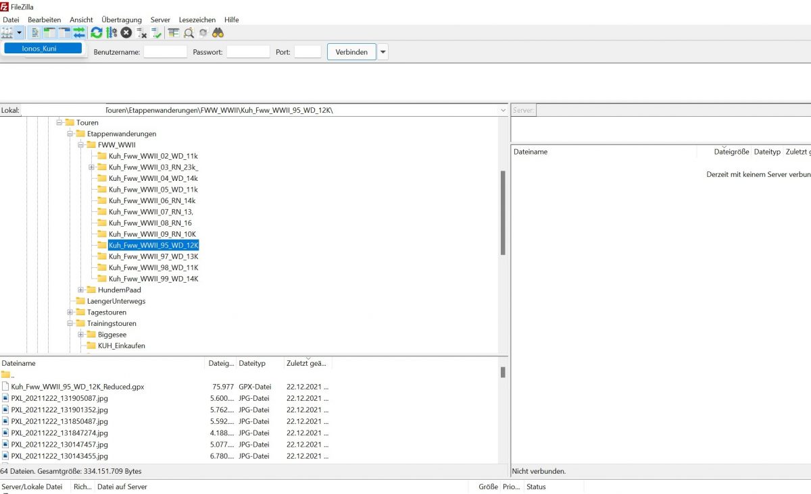
Task: Toggle the transfer queue display icon
Action: click(x=79, y=32)
